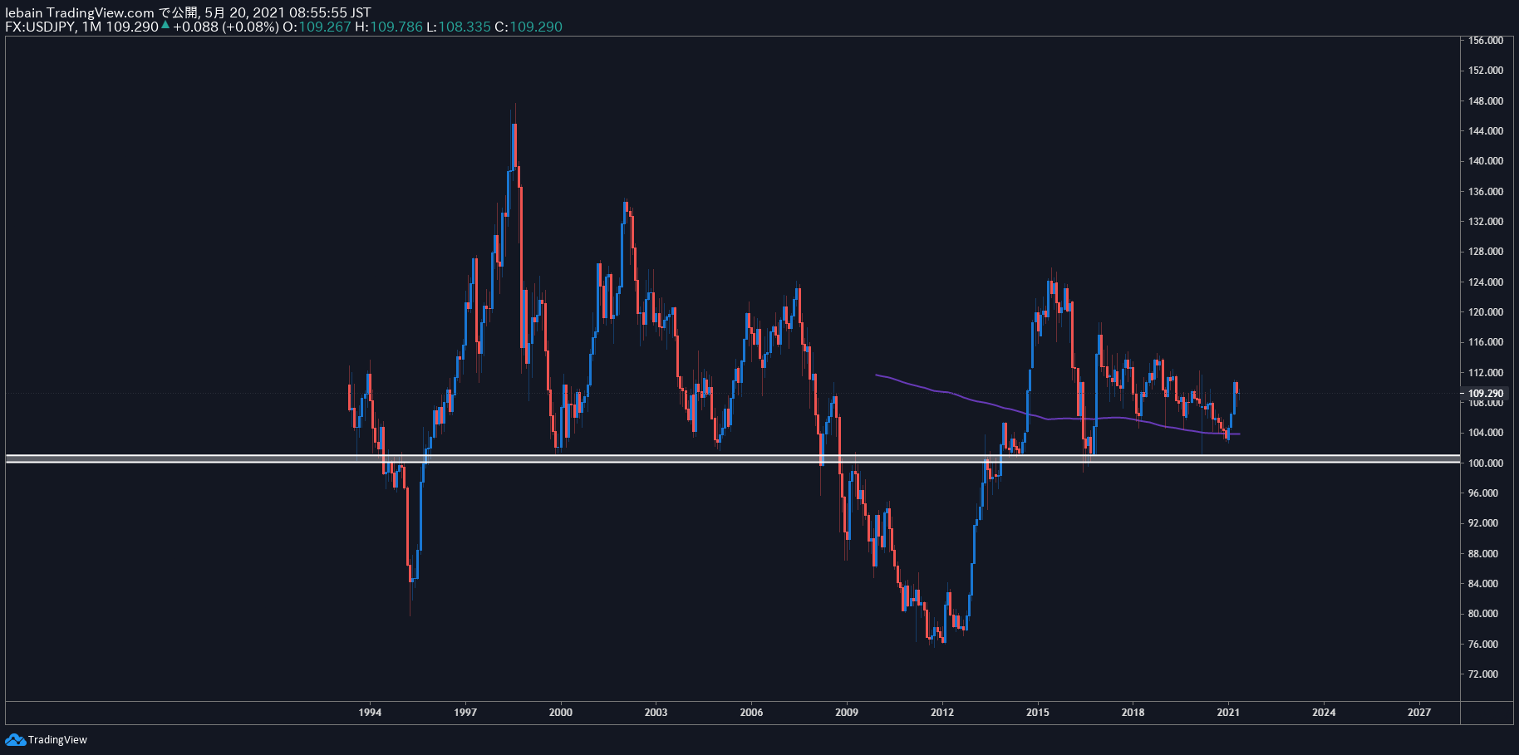
Task: Click the 140.000 price axis label
Action: [1486, 161]
